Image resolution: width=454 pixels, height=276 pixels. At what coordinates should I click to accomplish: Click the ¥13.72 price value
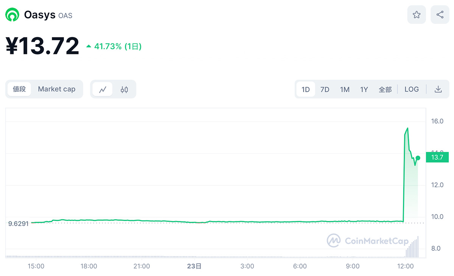pyautogui.click(x=42, y=46)
